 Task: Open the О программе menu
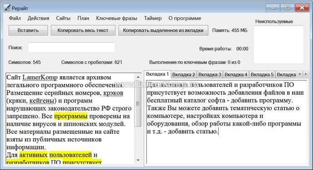click(185, 18)
